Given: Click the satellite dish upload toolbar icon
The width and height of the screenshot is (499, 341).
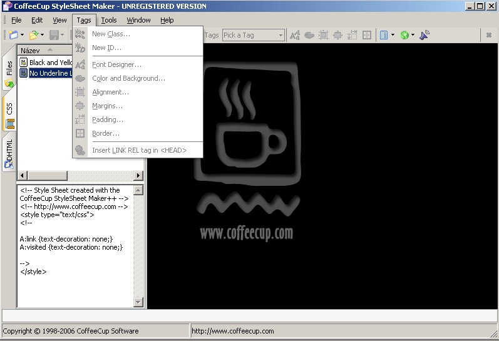Looking at the screenshot, I should [x=424, y=35].
